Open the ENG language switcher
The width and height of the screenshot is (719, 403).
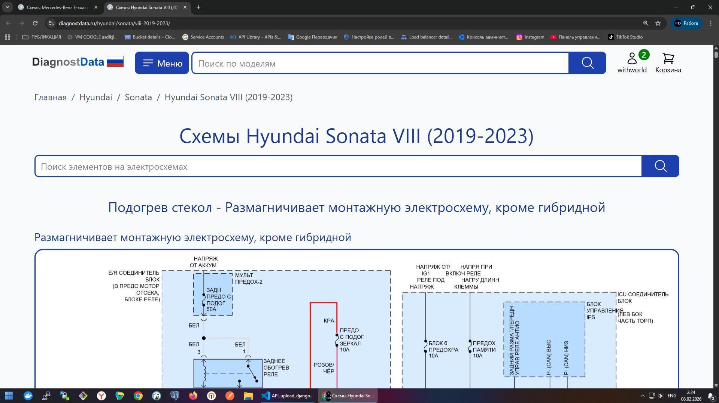(x=672, y=396)
